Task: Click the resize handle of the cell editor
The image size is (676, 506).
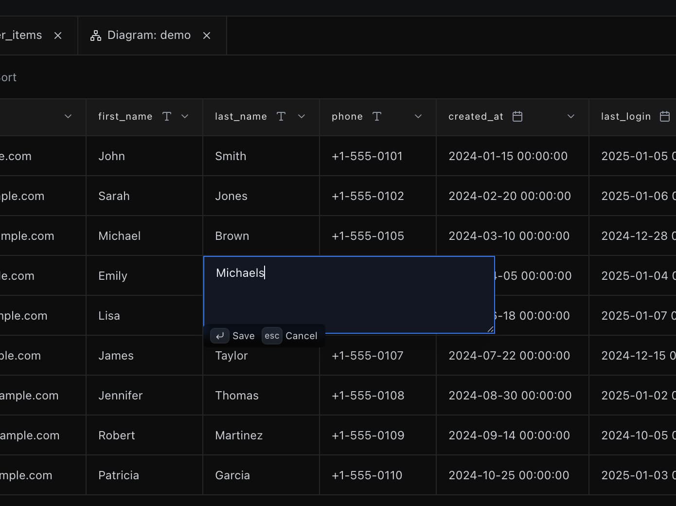Action: (490, 329)
